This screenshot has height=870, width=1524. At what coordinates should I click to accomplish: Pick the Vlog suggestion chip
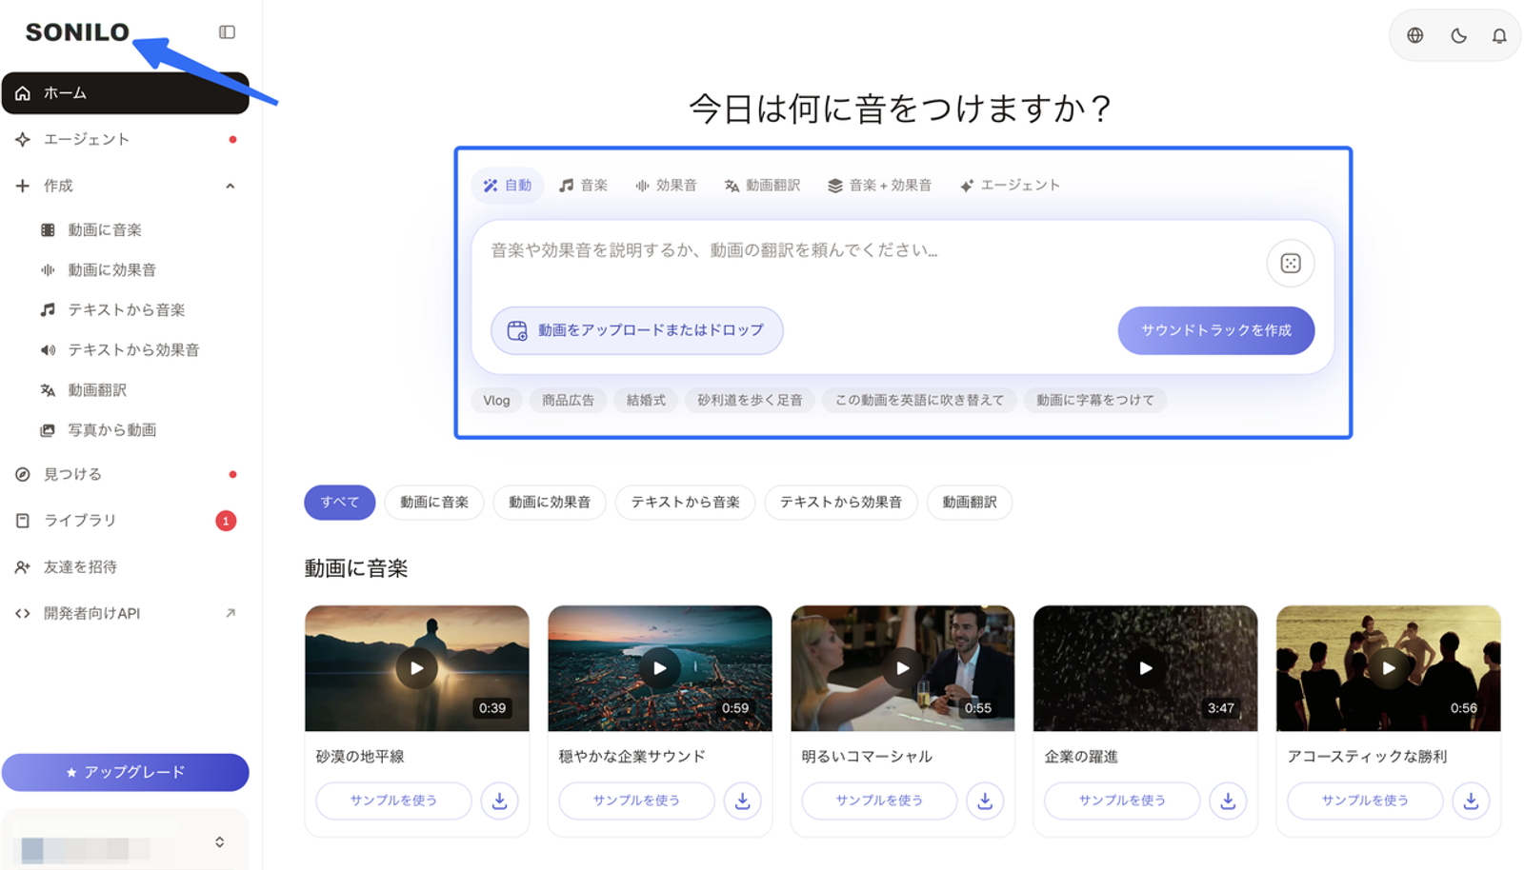tap(496, 401)
